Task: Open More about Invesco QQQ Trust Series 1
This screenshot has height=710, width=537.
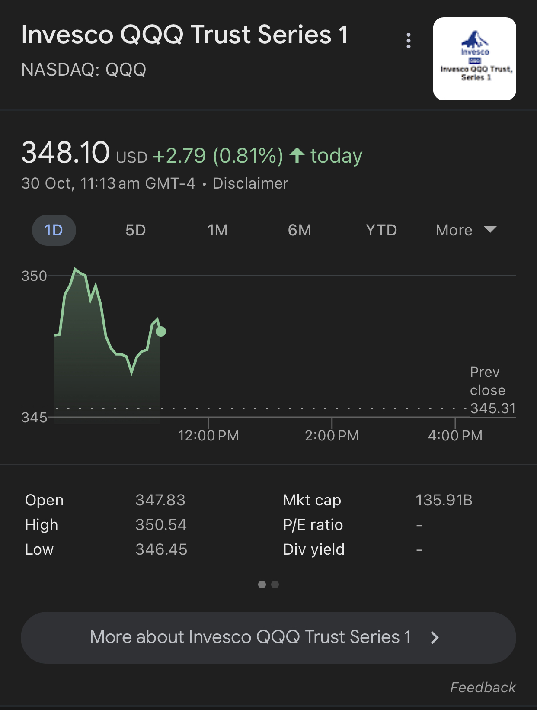Action: tap(268, 637)
